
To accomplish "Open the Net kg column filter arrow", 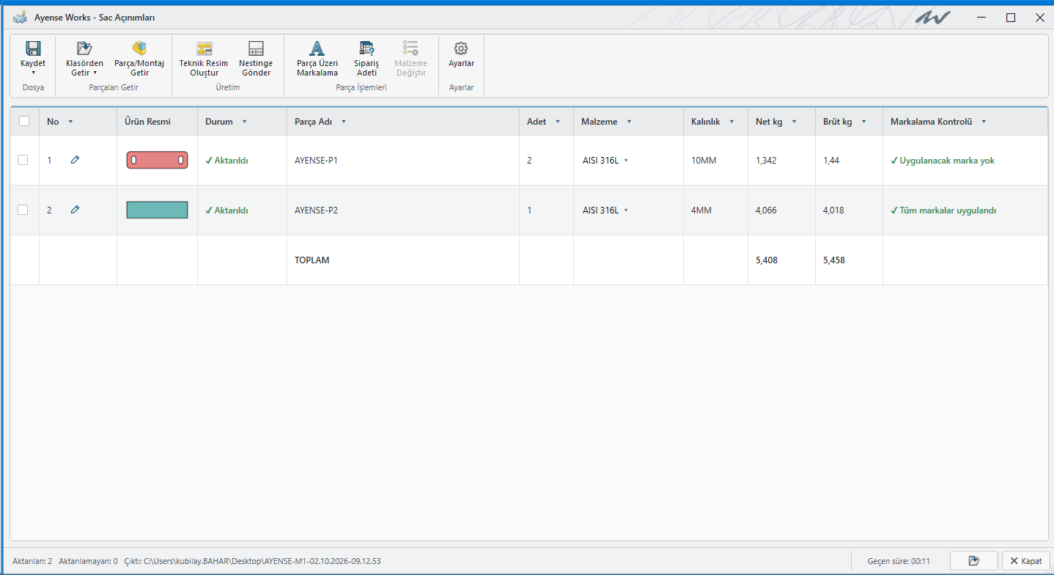I will pos(794,122).
